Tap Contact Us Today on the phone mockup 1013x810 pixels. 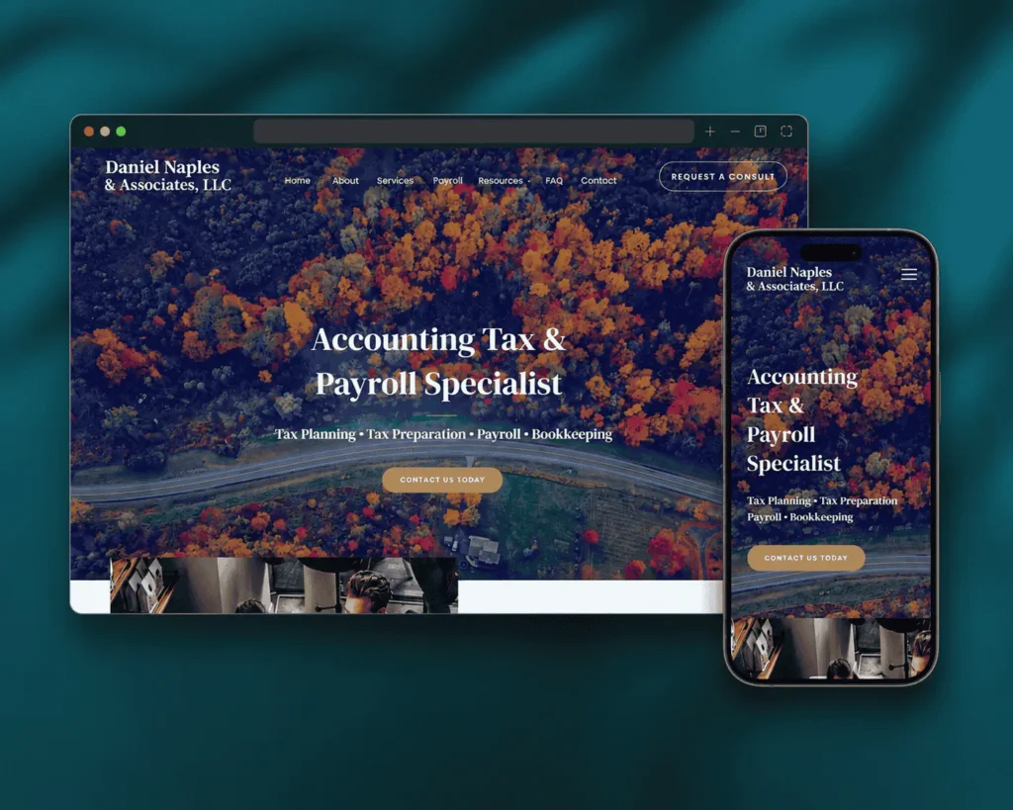coord(805,558)
